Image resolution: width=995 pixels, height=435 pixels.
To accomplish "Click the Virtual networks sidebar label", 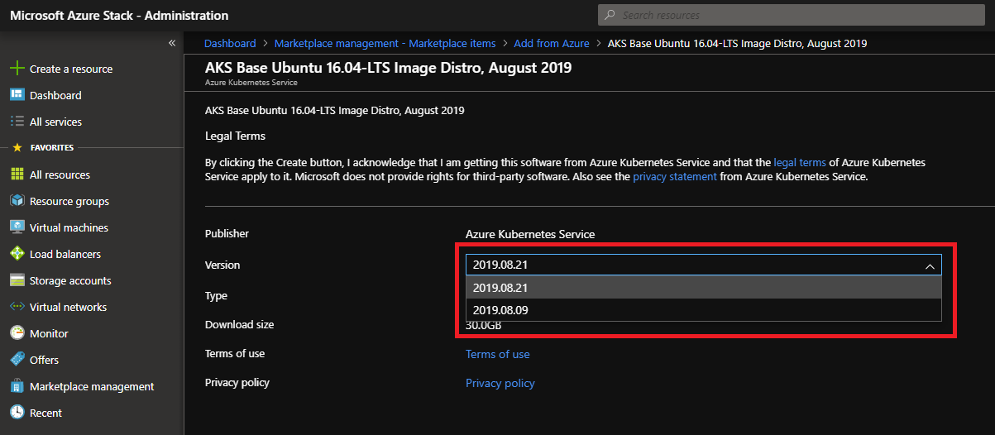I will (68, 307).
